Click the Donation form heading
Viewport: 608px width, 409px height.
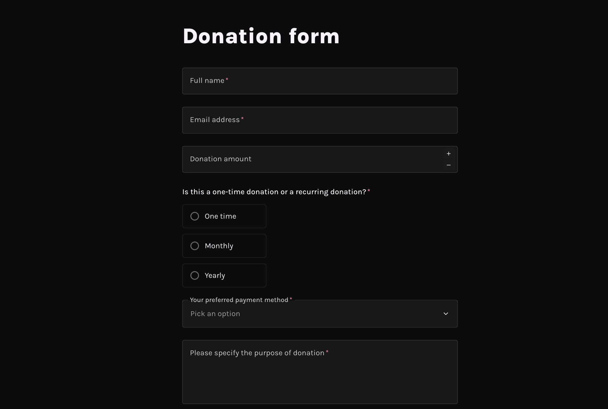[x=261, y=36]
